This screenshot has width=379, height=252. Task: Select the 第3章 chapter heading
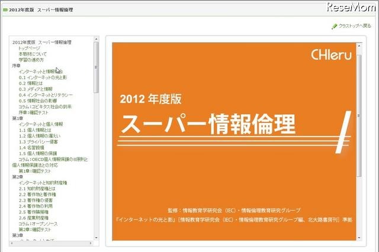click(18, 235)
